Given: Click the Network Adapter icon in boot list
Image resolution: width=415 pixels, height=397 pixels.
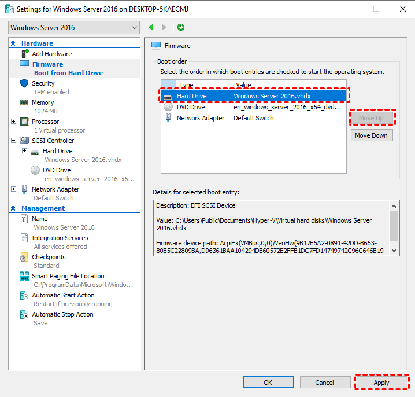Looking at the screenshot, I should [168, 117].
